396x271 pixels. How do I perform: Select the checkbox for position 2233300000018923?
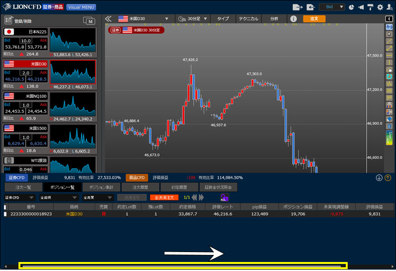point(5,214)
